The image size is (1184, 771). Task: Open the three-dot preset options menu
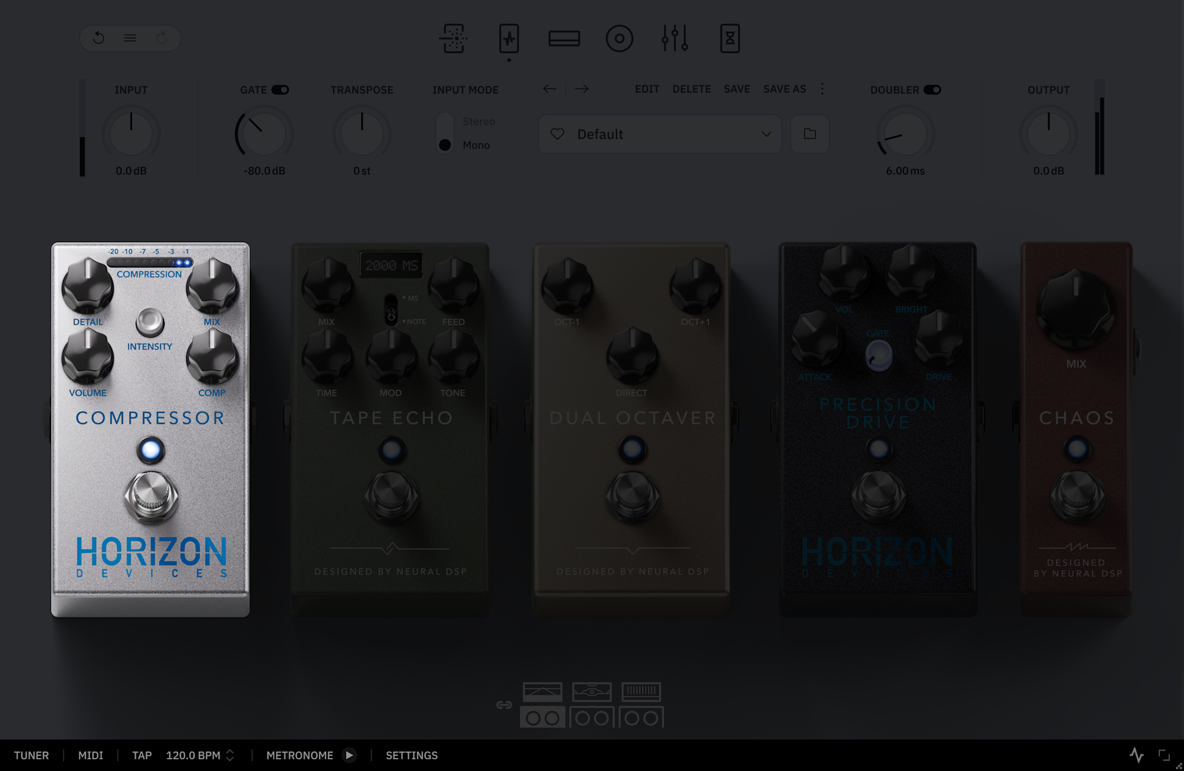click(x=822, y=89)
